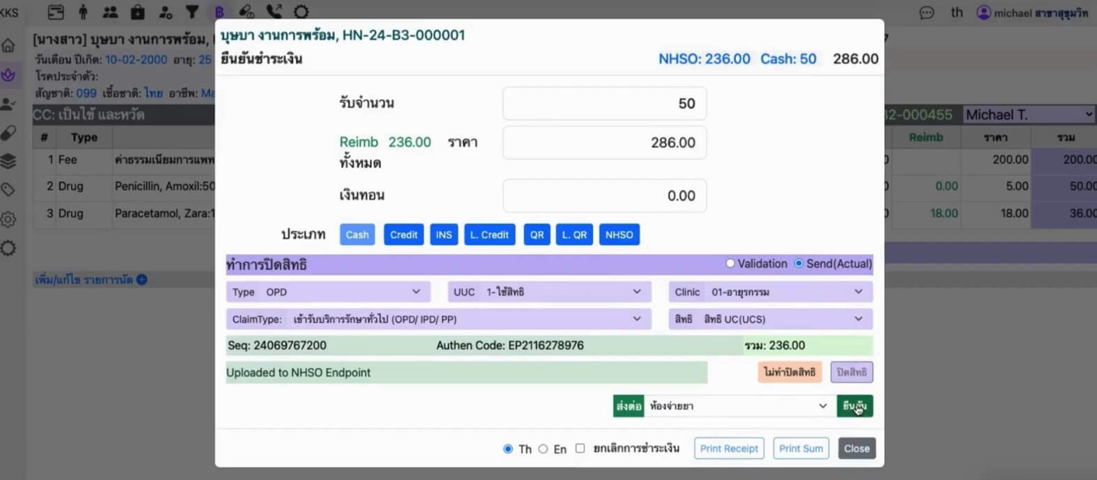
Task: Open the card/registration icon in top toolbar
Action: click(x=56, y=12)
